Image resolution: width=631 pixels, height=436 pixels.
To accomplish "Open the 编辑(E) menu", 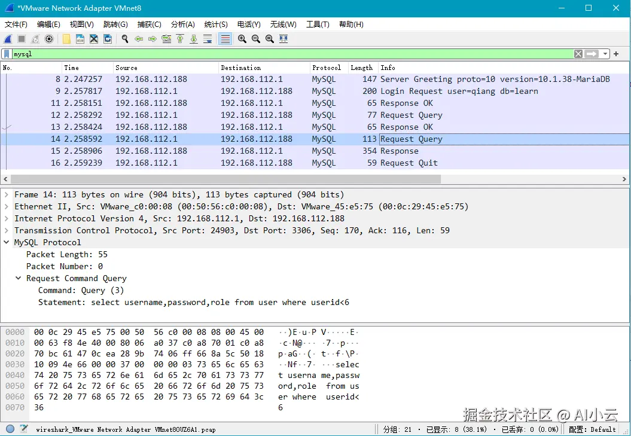I will coord(48,25).
